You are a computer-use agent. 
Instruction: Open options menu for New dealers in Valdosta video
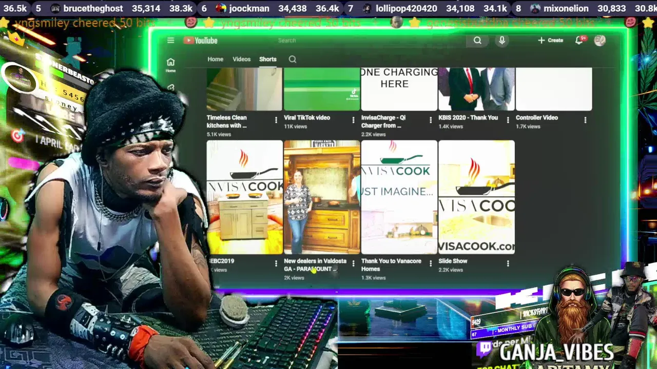tap(353, 263)
